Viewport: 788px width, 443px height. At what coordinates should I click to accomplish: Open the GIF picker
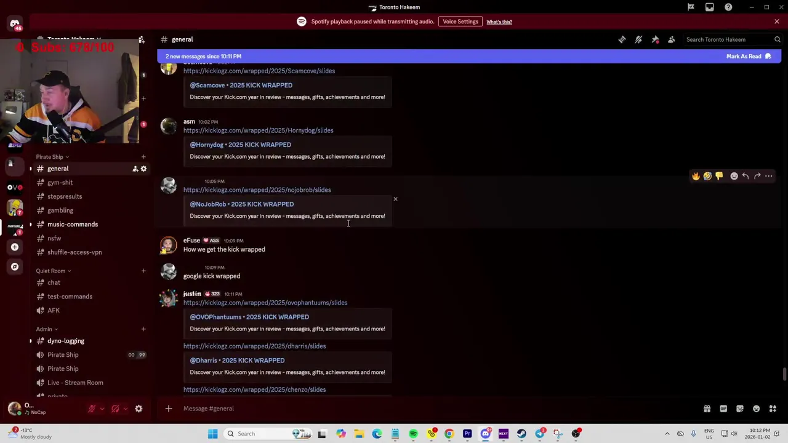pos(723,409)
